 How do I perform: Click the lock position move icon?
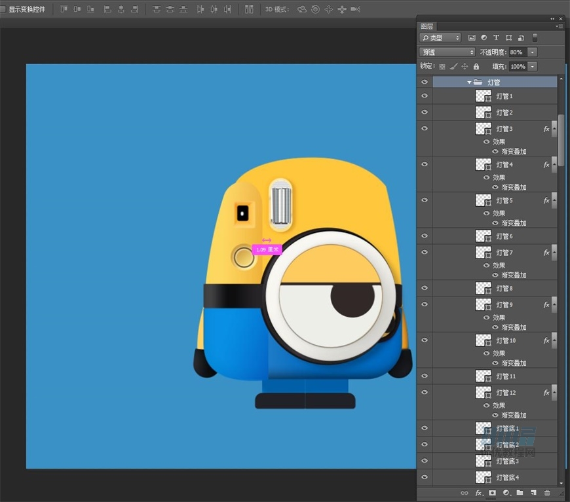coord(465,67)
